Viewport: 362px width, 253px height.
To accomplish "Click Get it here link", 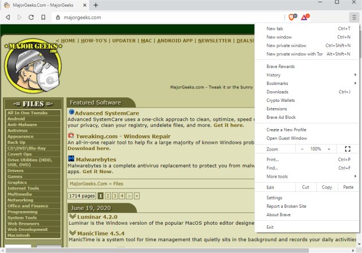I will pyautogui.click(x=228, y=125).
